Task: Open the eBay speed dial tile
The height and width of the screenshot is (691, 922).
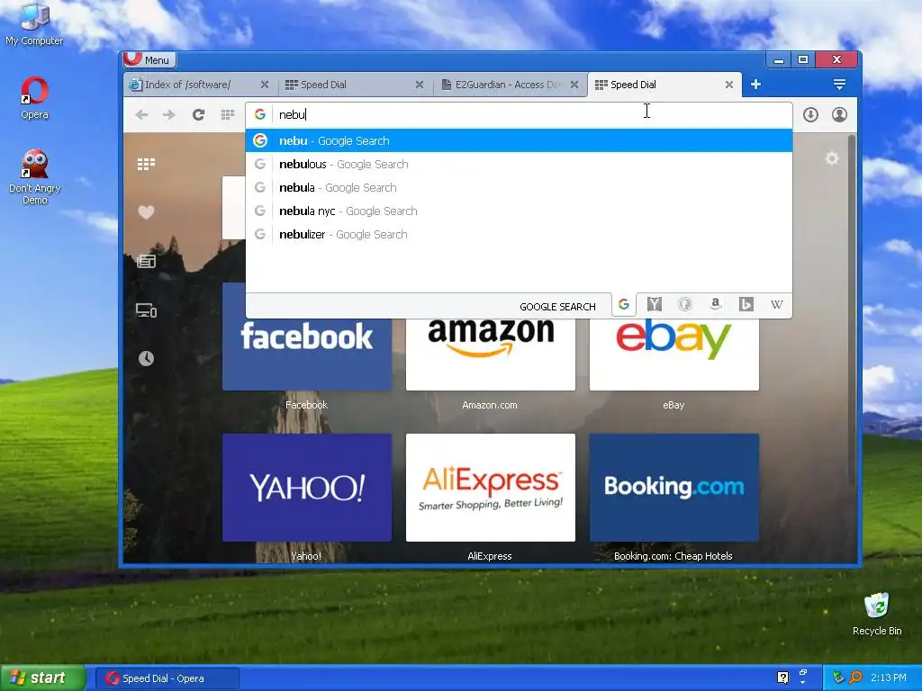Action: (x=673, y=353)
